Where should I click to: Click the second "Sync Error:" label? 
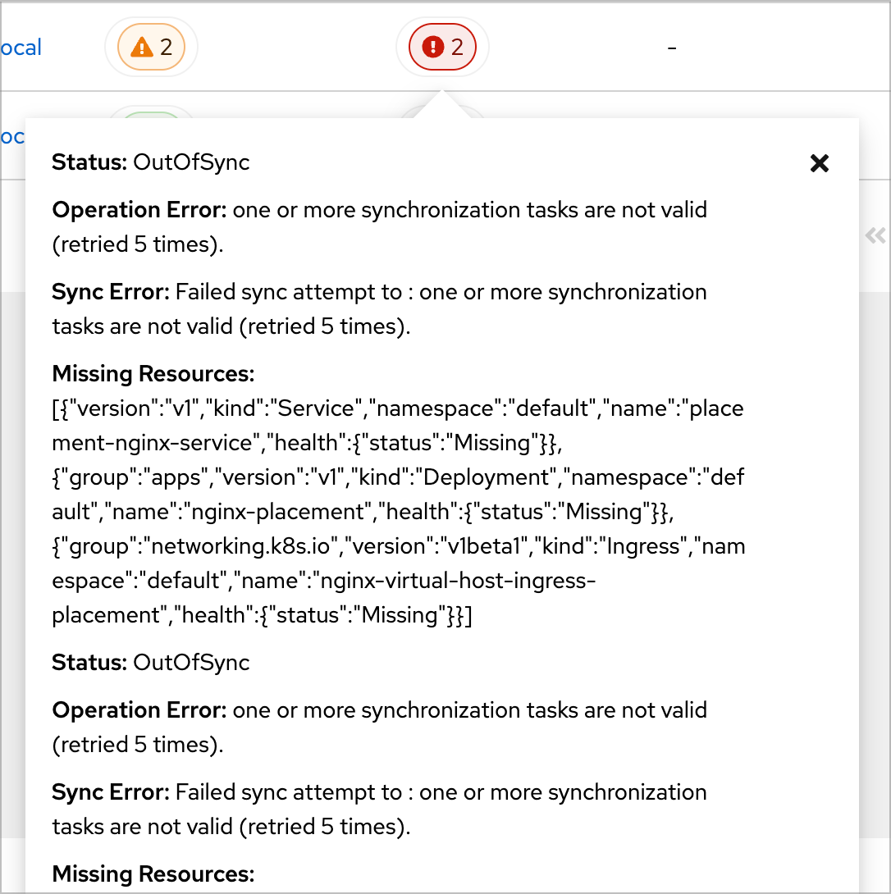110,792
